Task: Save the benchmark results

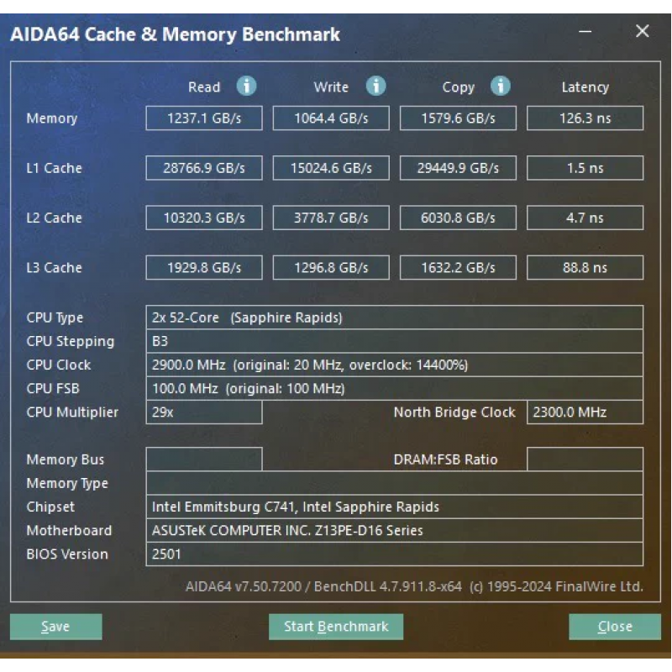Action: (56, 627)
